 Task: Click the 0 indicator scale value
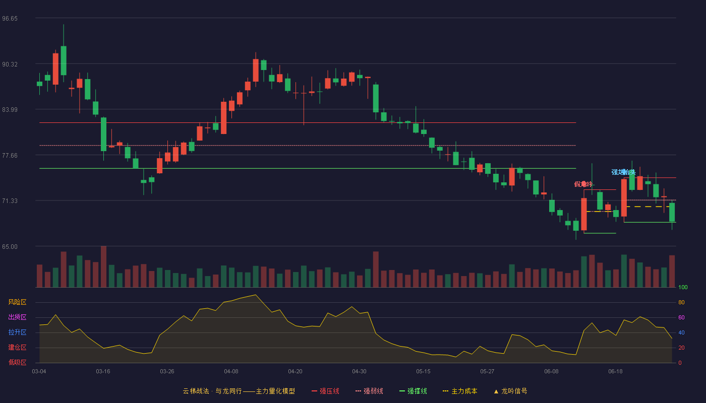click(680, 363)
